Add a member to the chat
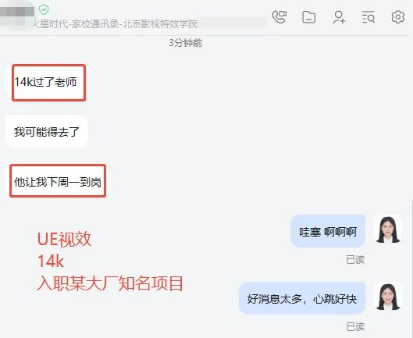Screen dimensions: 413x338 point(339,17)
